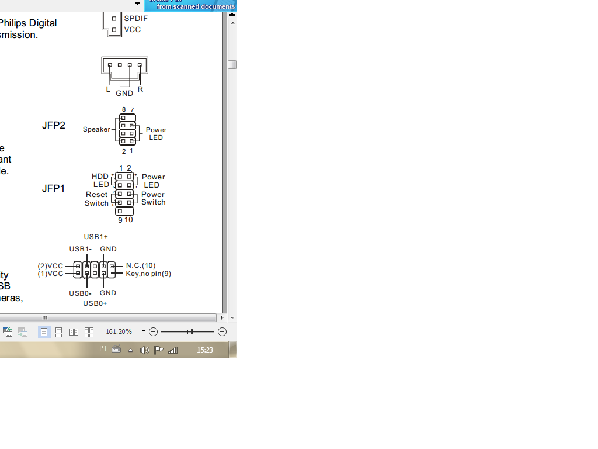Click the horizontal scrollbar thumb
Image resolution: width=598 pixels, height=449 pixels.
click(x=108, y=317)
